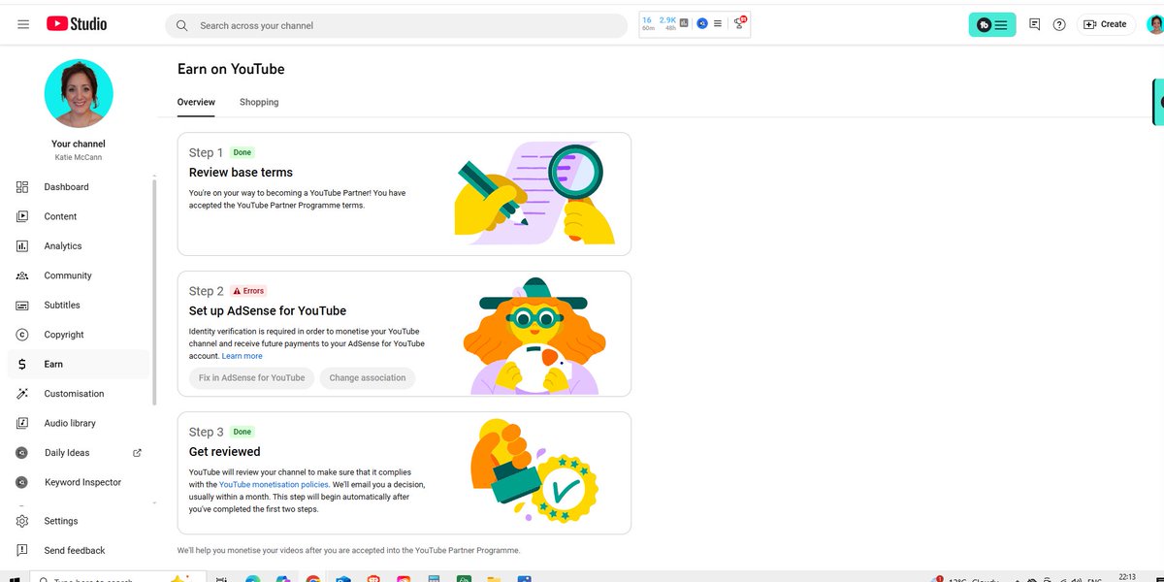Click the large channel profile picture
The width and height of the screenshot is (1164, 582).
pyautogui.click(x=79, y=93)
